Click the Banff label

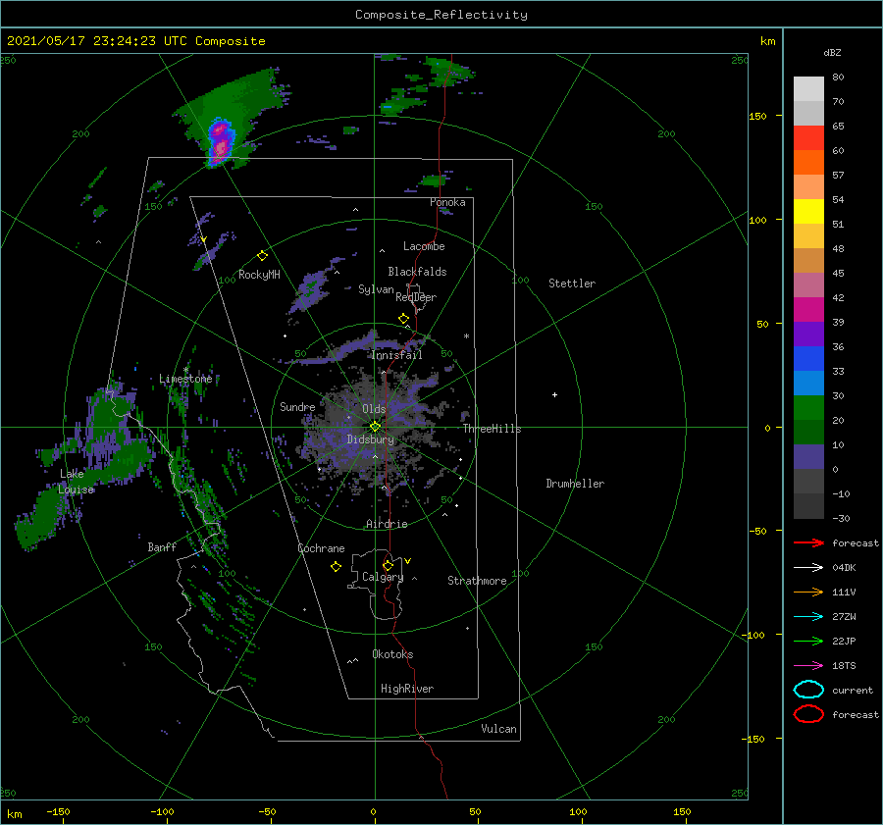[162, 546]
